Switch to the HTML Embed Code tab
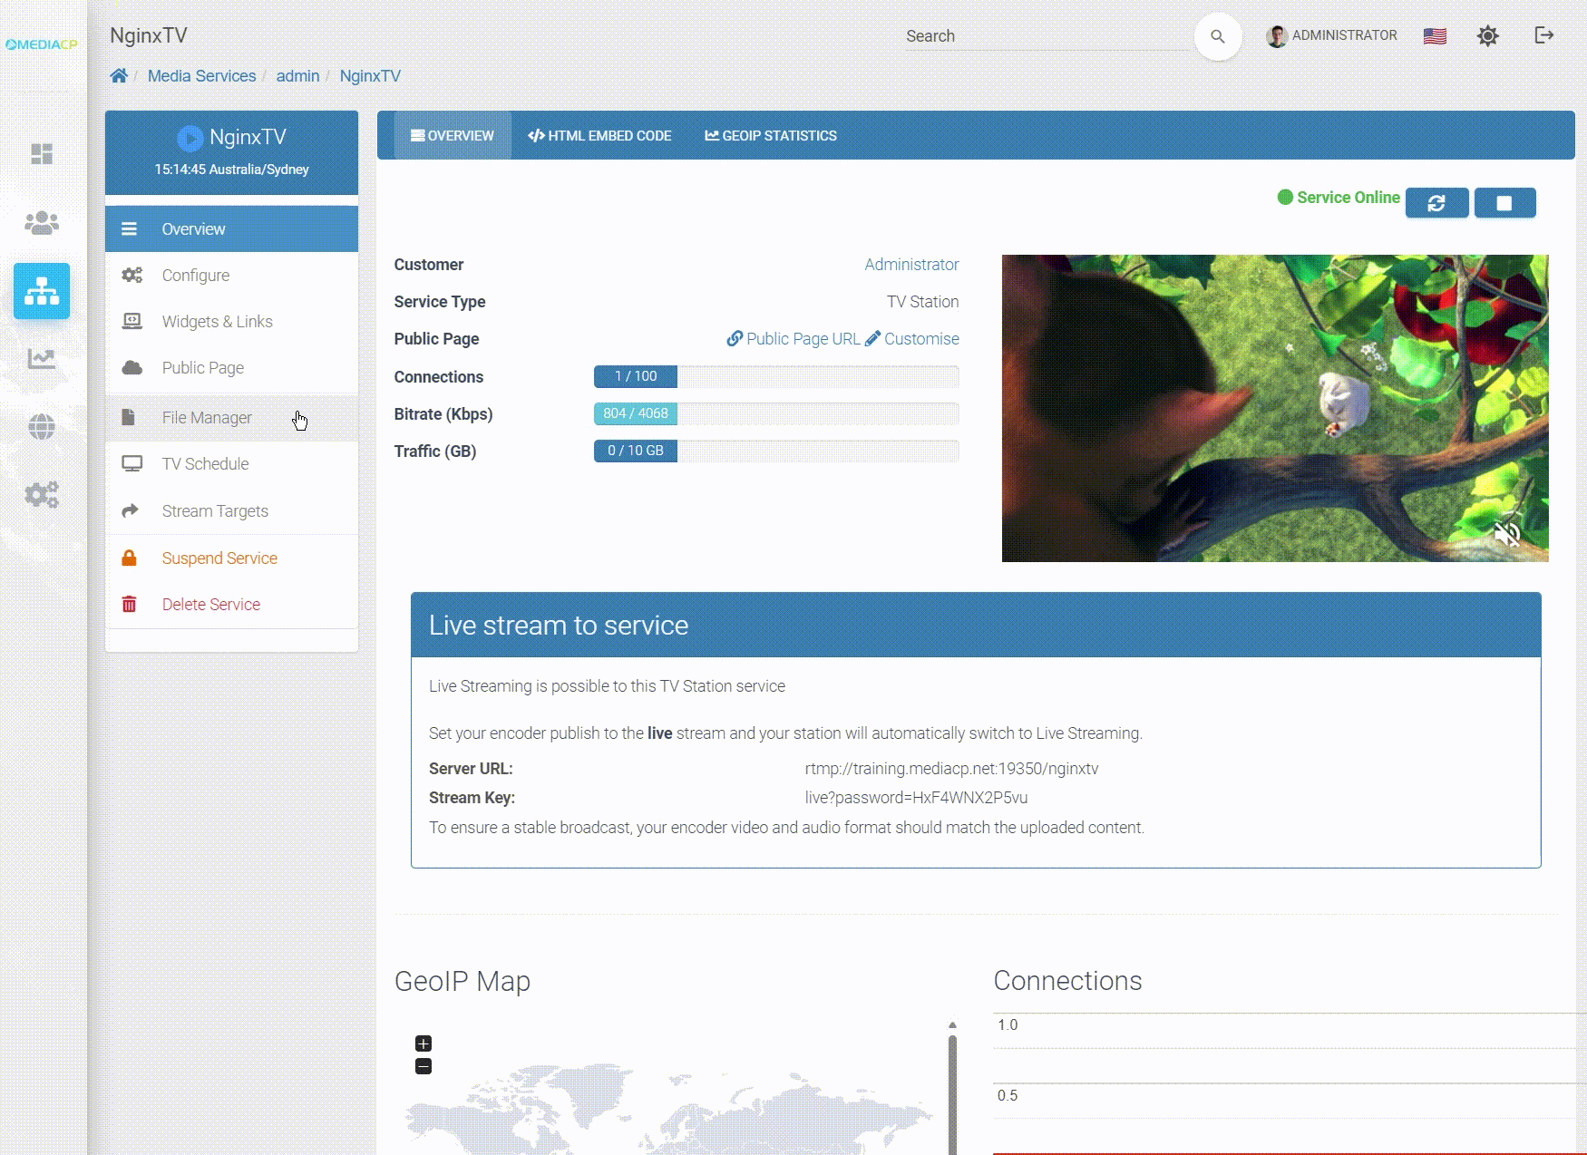1587x1155 pixels. pos(599,135)
